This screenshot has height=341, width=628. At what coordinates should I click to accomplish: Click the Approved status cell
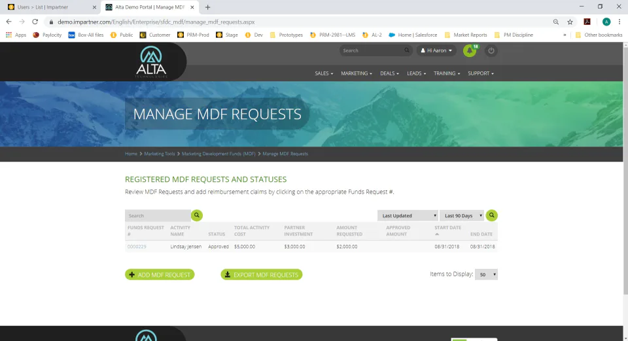tap(218, 247)
